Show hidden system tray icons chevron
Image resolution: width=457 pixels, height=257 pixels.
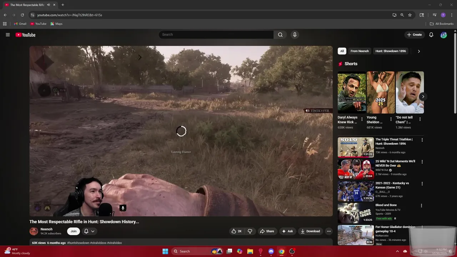pyautogui.click(x=397, y=251)
